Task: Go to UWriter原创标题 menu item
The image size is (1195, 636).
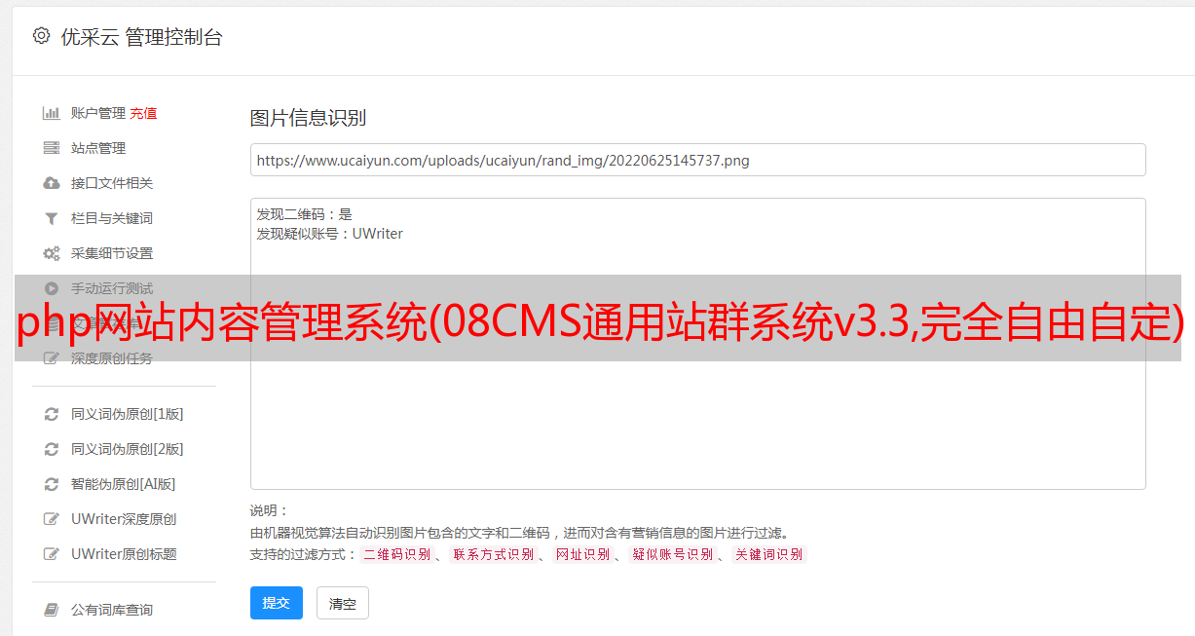Action: point(112,554)
